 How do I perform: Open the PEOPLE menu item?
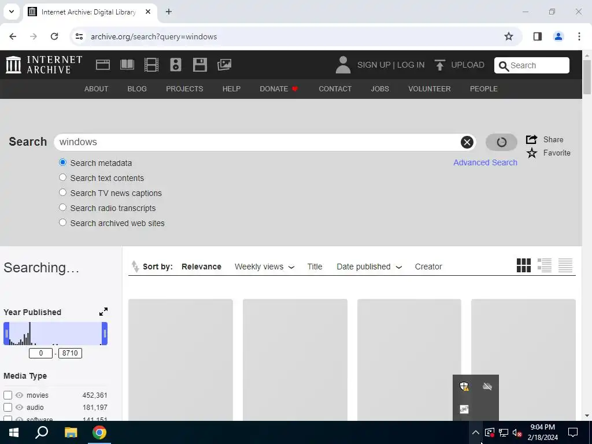click(x=484, y=88)
